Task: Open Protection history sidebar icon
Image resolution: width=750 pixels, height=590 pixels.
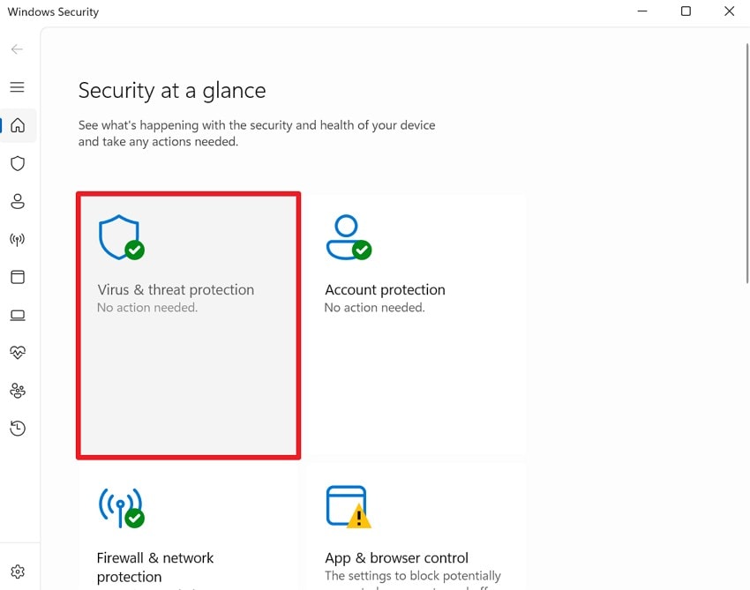Action: pos(18,429)
